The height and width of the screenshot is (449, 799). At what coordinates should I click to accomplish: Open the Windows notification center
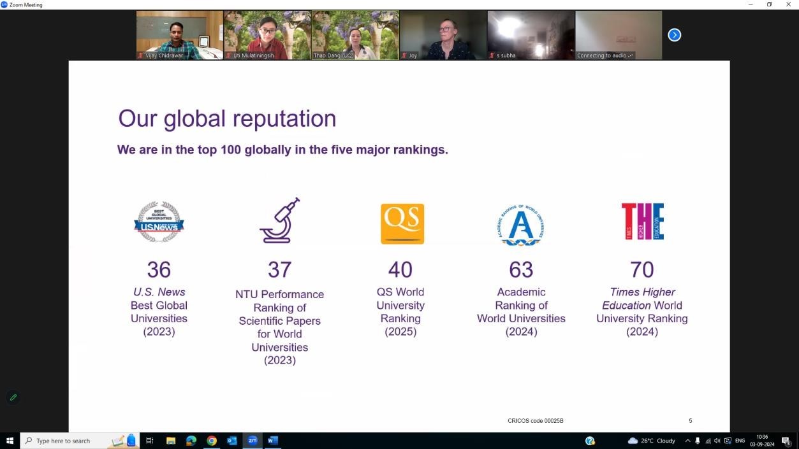(x=786, y=441)
